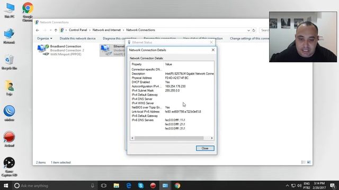
Task: Click the ENG language indicator
Action: point(307,184)
